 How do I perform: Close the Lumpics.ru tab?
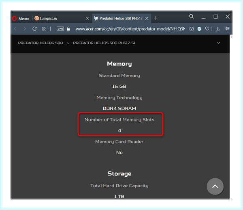click(87, 19)
